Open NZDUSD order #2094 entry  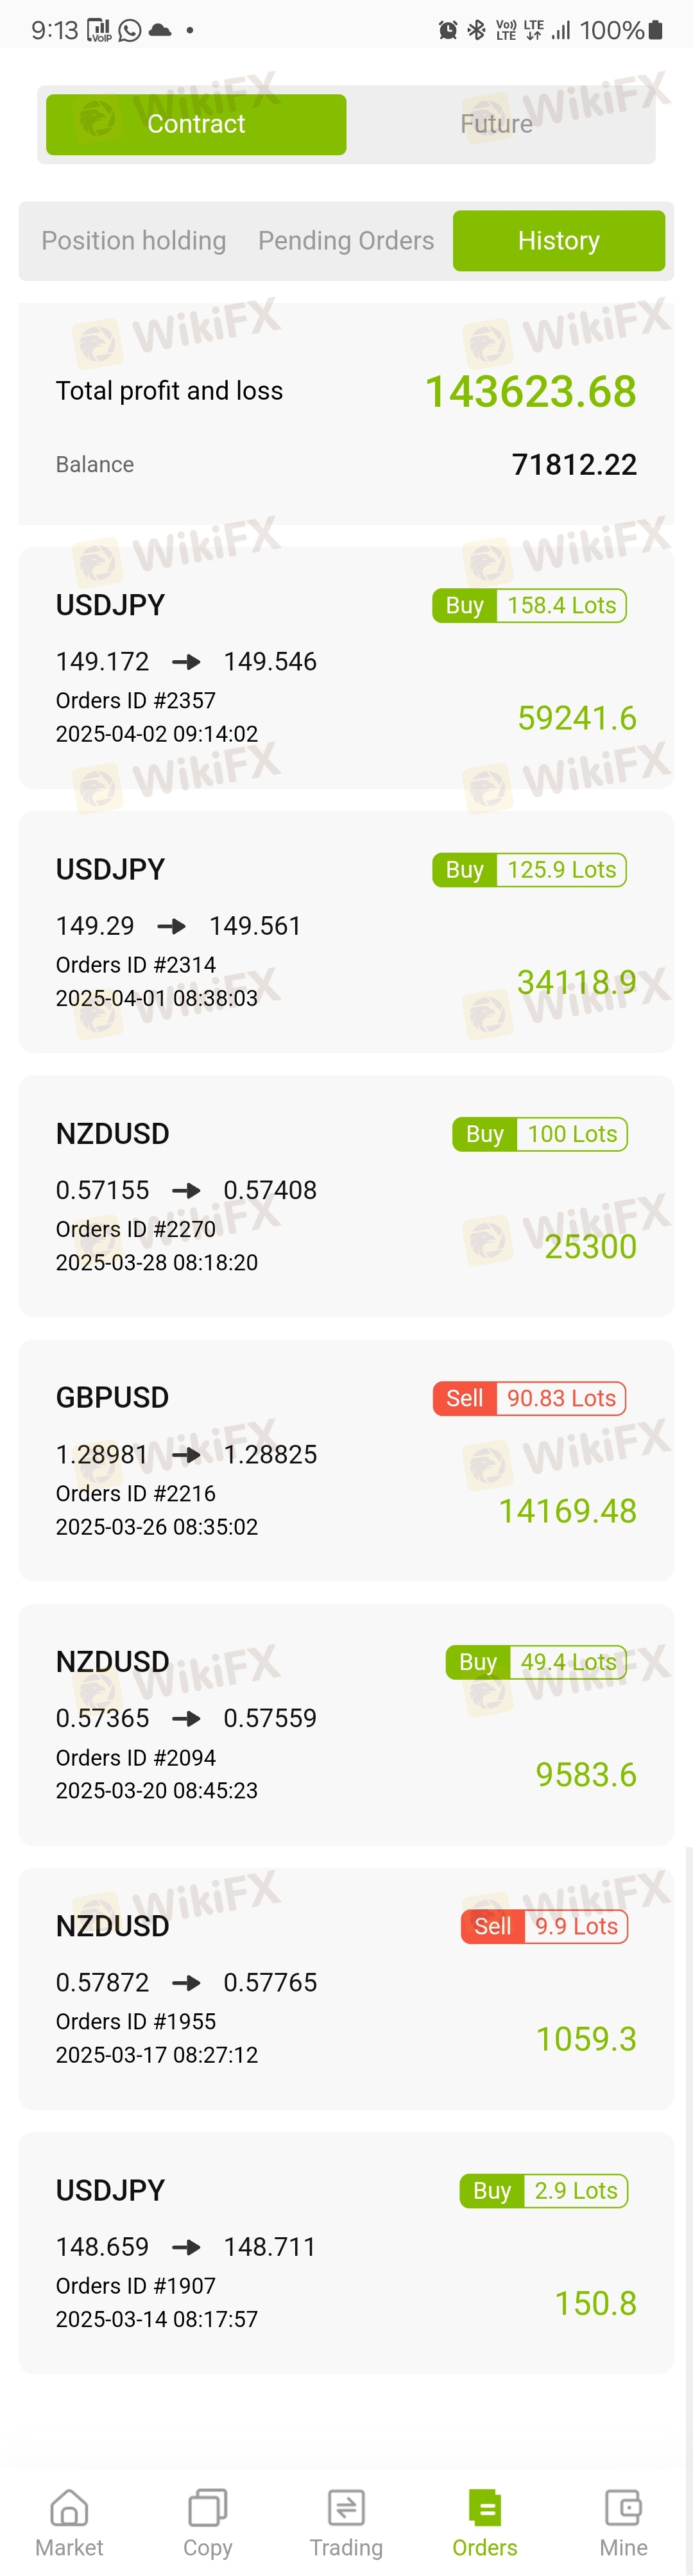coord(346,1724)
